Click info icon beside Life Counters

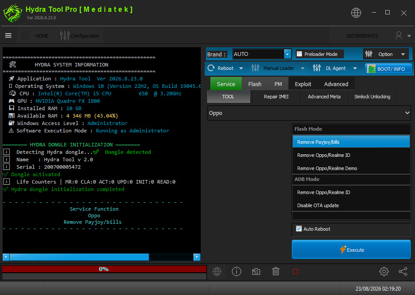tap(7, 181)
